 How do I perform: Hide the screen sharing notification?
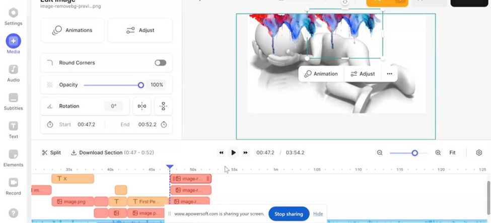[x=318, y=214]
